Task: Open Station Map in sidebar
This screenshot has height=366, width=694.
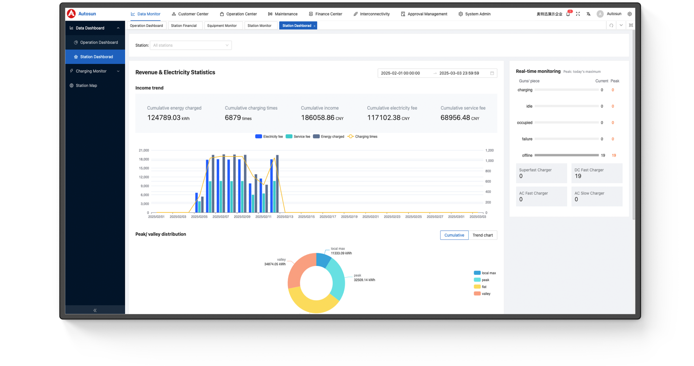Action: (x=86, y=86)
